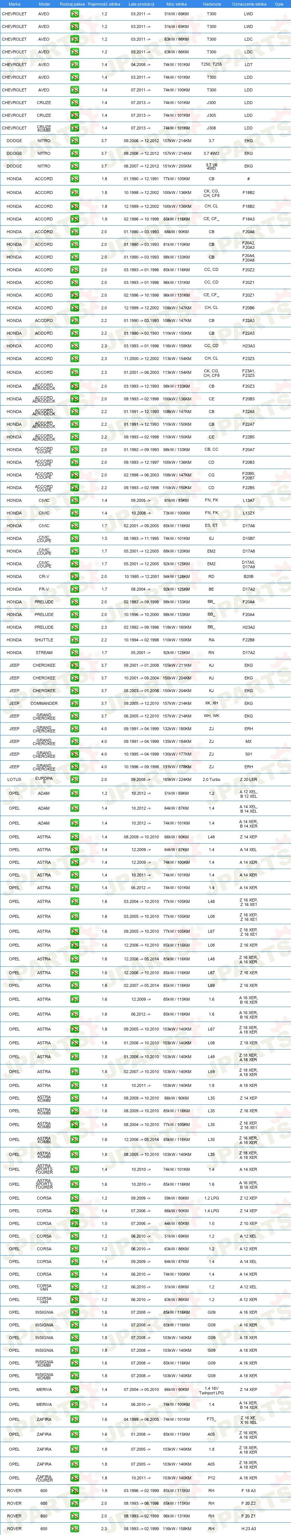Click fuel icon in Opel Corsa 1.4 LPG row
This screenshot has height=1535, width=291.
[x=74, y=1211]
